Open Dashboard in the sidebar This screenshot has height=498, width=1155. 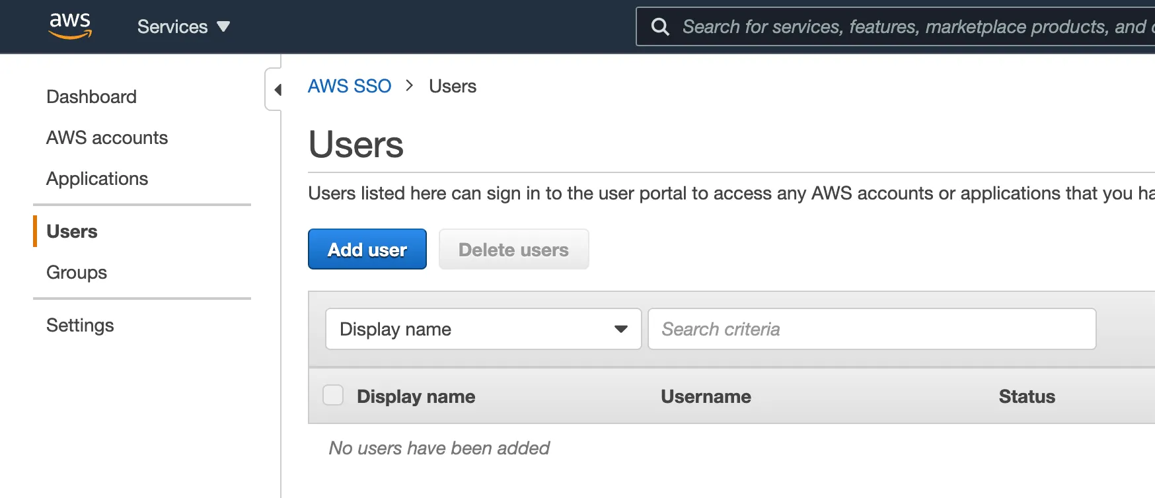[92, 96]
